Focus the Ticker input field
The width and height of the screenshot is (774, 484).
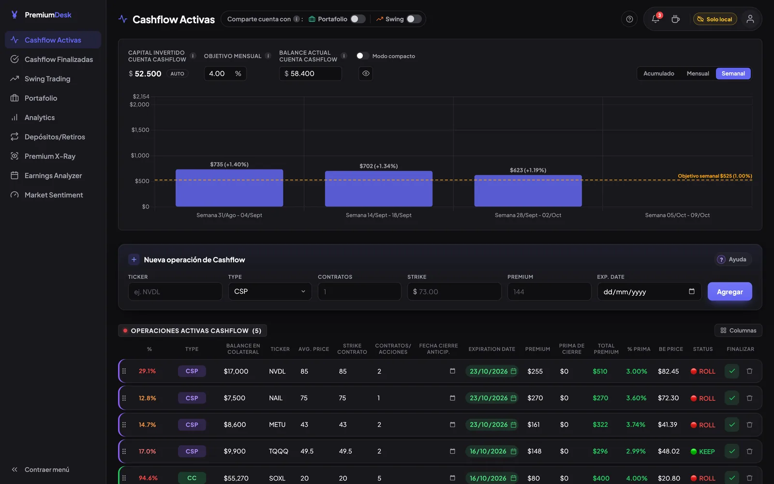click(175, 291)
